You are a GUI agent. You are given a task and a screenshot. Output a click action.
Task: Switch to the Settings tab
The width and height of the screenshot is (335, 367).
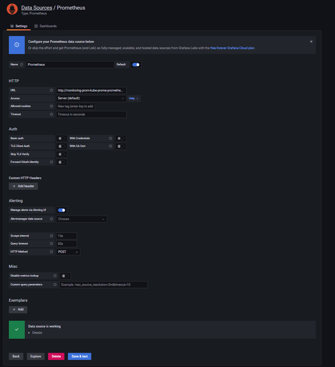pyautogui.click(x=19, y=26)
